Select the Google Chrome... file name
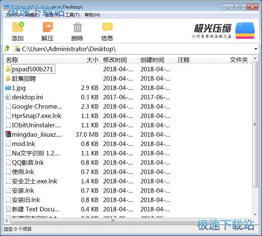The width and height of the screenshot is (262, 236). [37, 106]
